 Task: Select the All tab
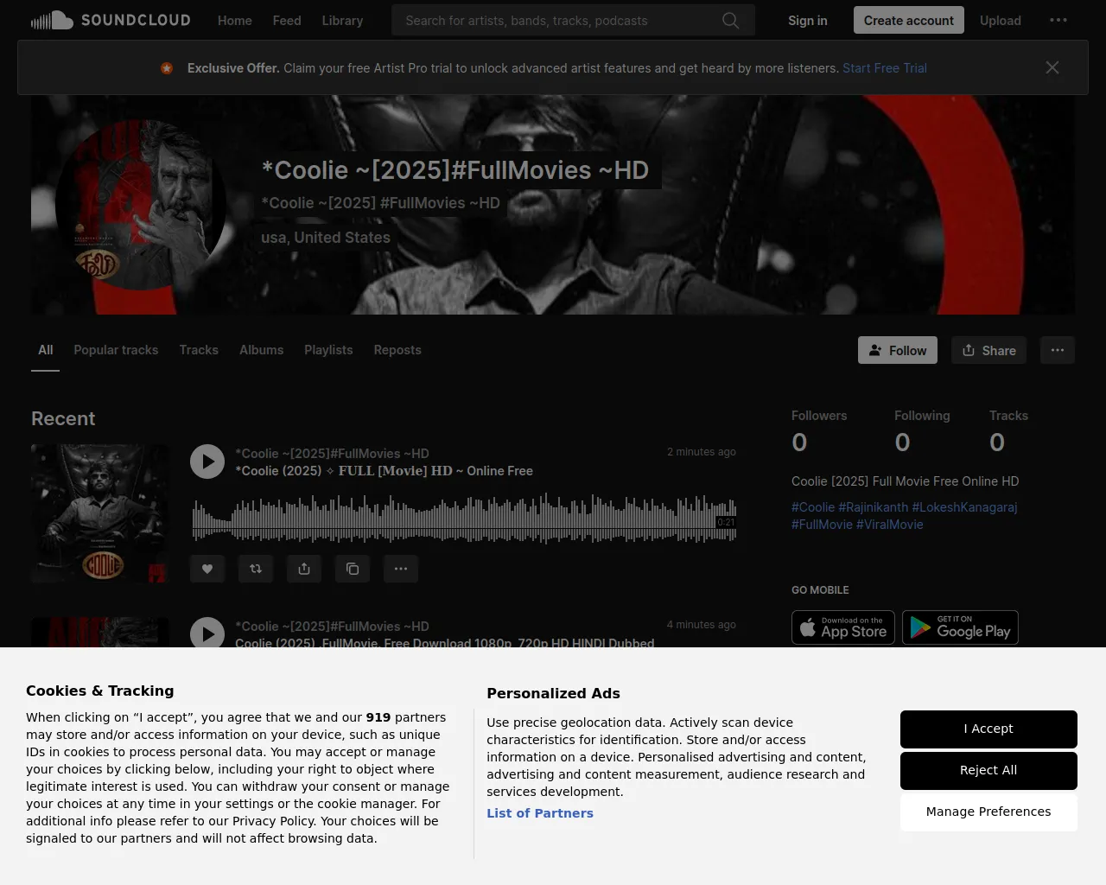click(46, 350)
